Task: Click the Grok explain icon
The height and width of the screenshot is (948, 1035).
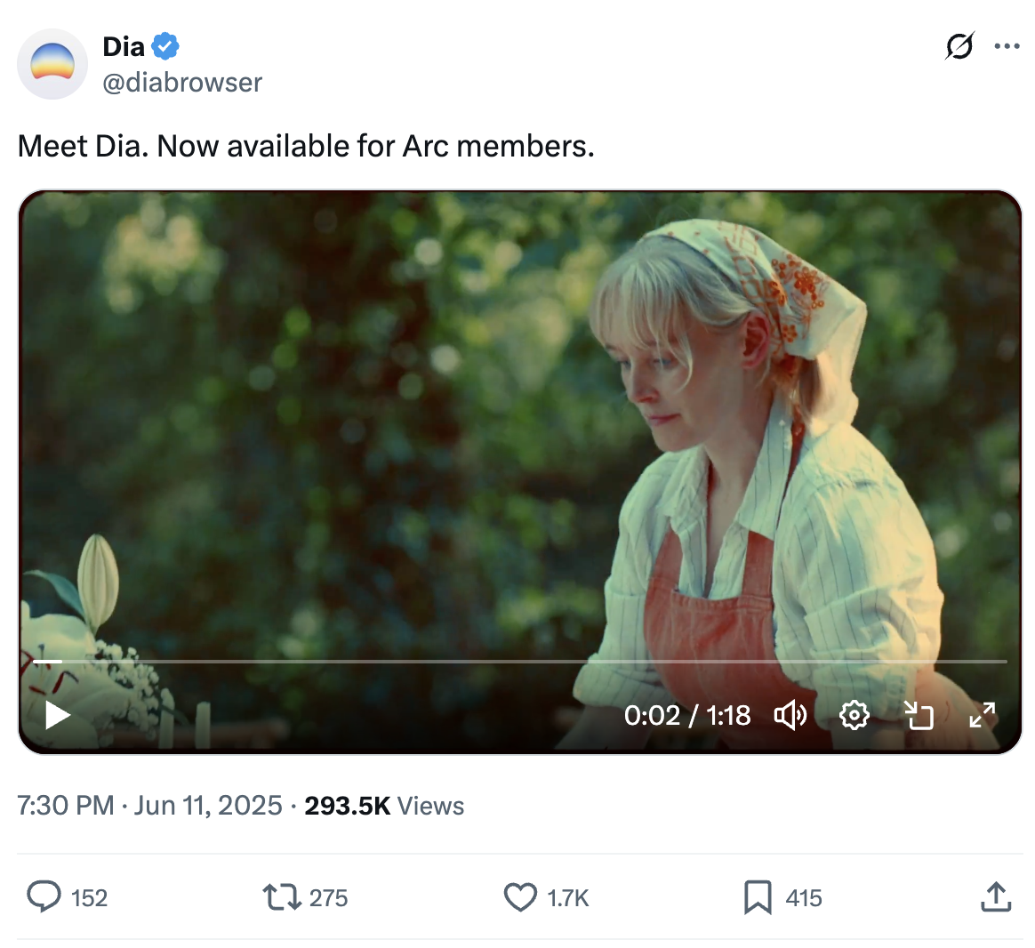Action: (959, 46)
